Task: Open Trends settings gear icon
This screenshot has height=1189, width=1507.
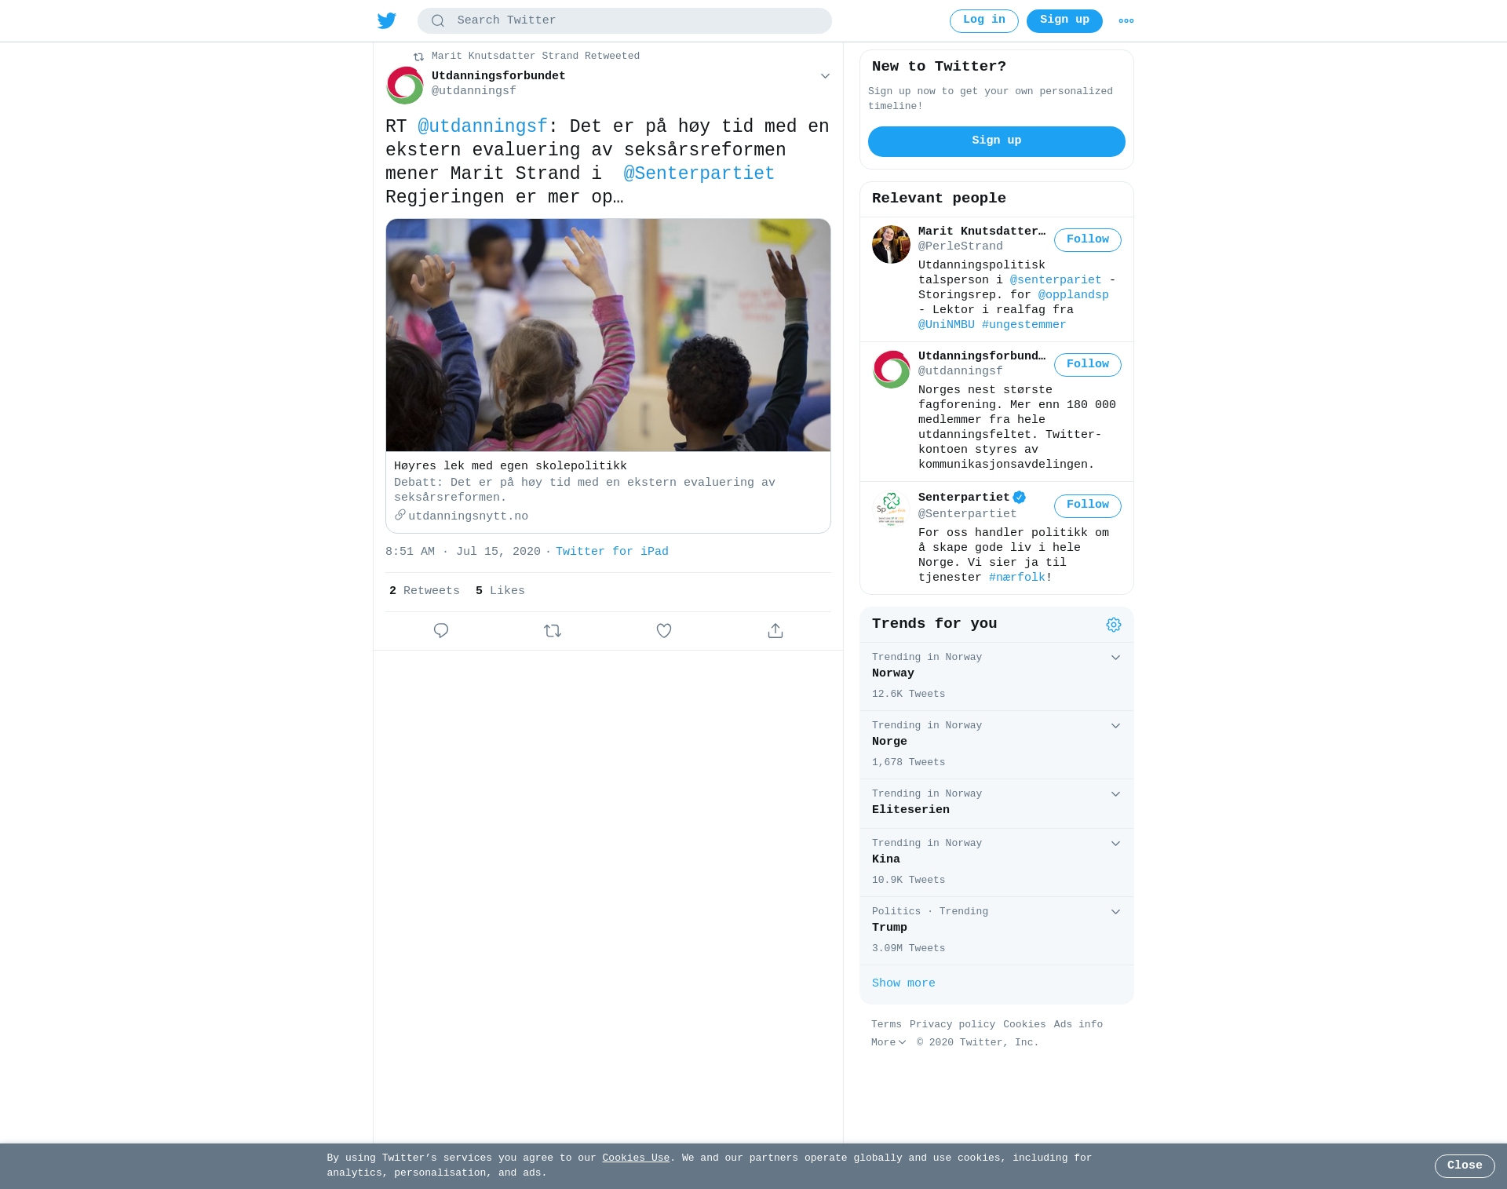Action: [x=1114, y=625]
